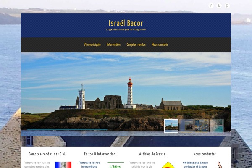Open the Nous soutenir menu item
The width and height of the screenshot is (252, 168).
[160, 45]
